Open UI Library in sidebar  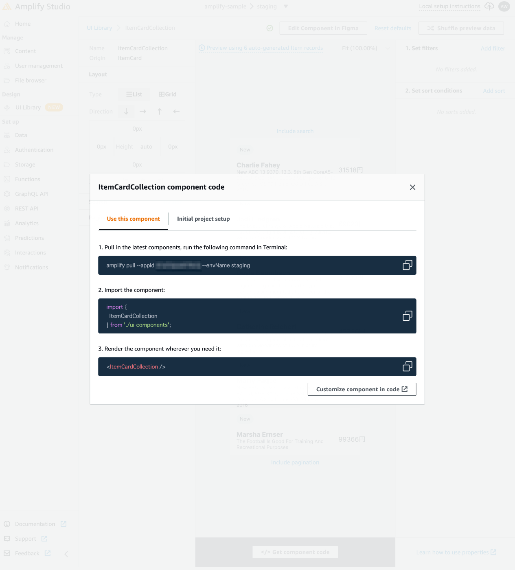click(x=28, y=107)
